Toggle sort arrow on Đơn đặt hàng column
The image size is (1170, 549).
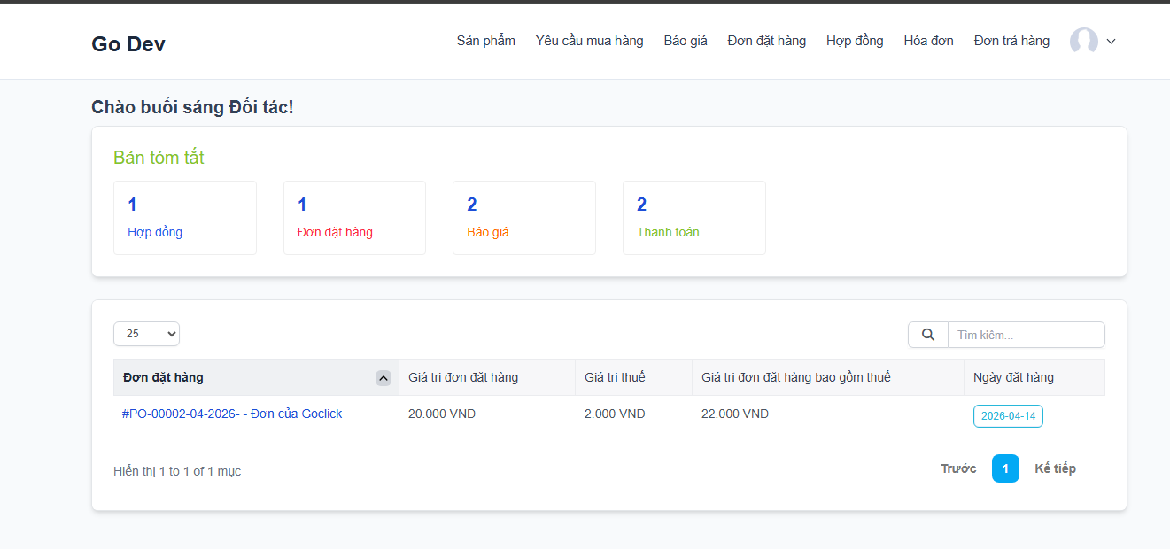tap(383, 378)
